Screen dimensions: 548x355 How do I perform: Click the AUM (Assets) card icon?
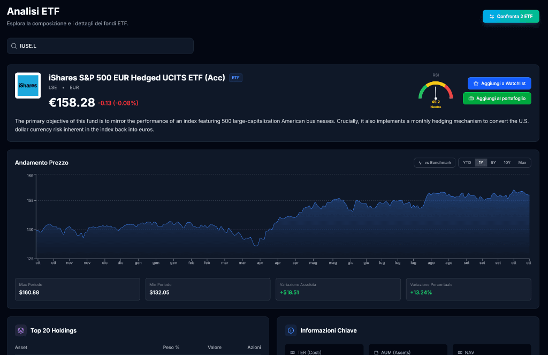coord(376,352)
